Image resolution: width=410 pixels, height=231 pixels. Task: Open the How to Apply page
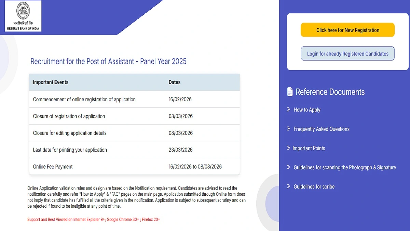307,110
